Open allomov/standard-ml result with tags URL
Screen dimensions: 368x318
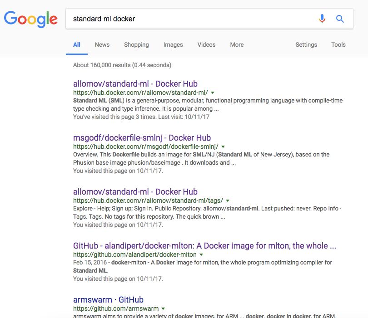(135, 192)
